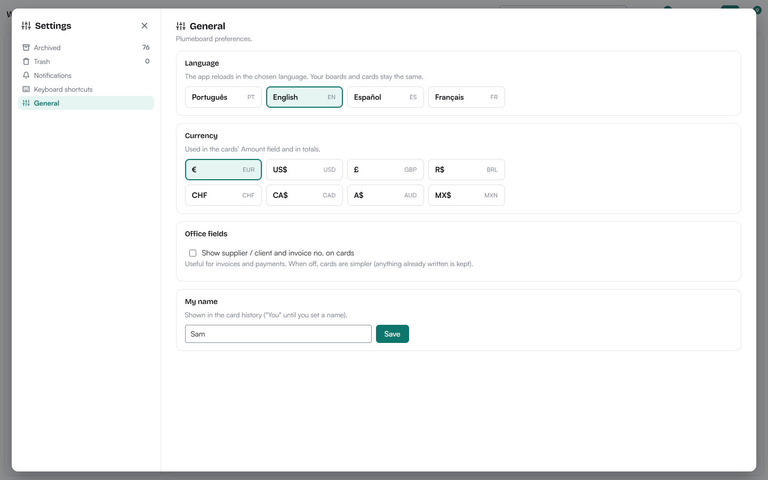
Task: Select the A$ AUD currency
Action: click(x=386, y=195)
